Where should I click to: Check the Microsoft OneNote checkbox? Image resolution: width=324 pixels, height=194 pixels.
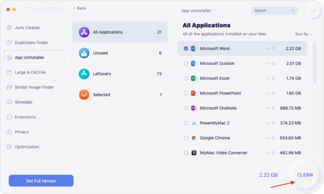pyautogui.click(x=186, y=108)
